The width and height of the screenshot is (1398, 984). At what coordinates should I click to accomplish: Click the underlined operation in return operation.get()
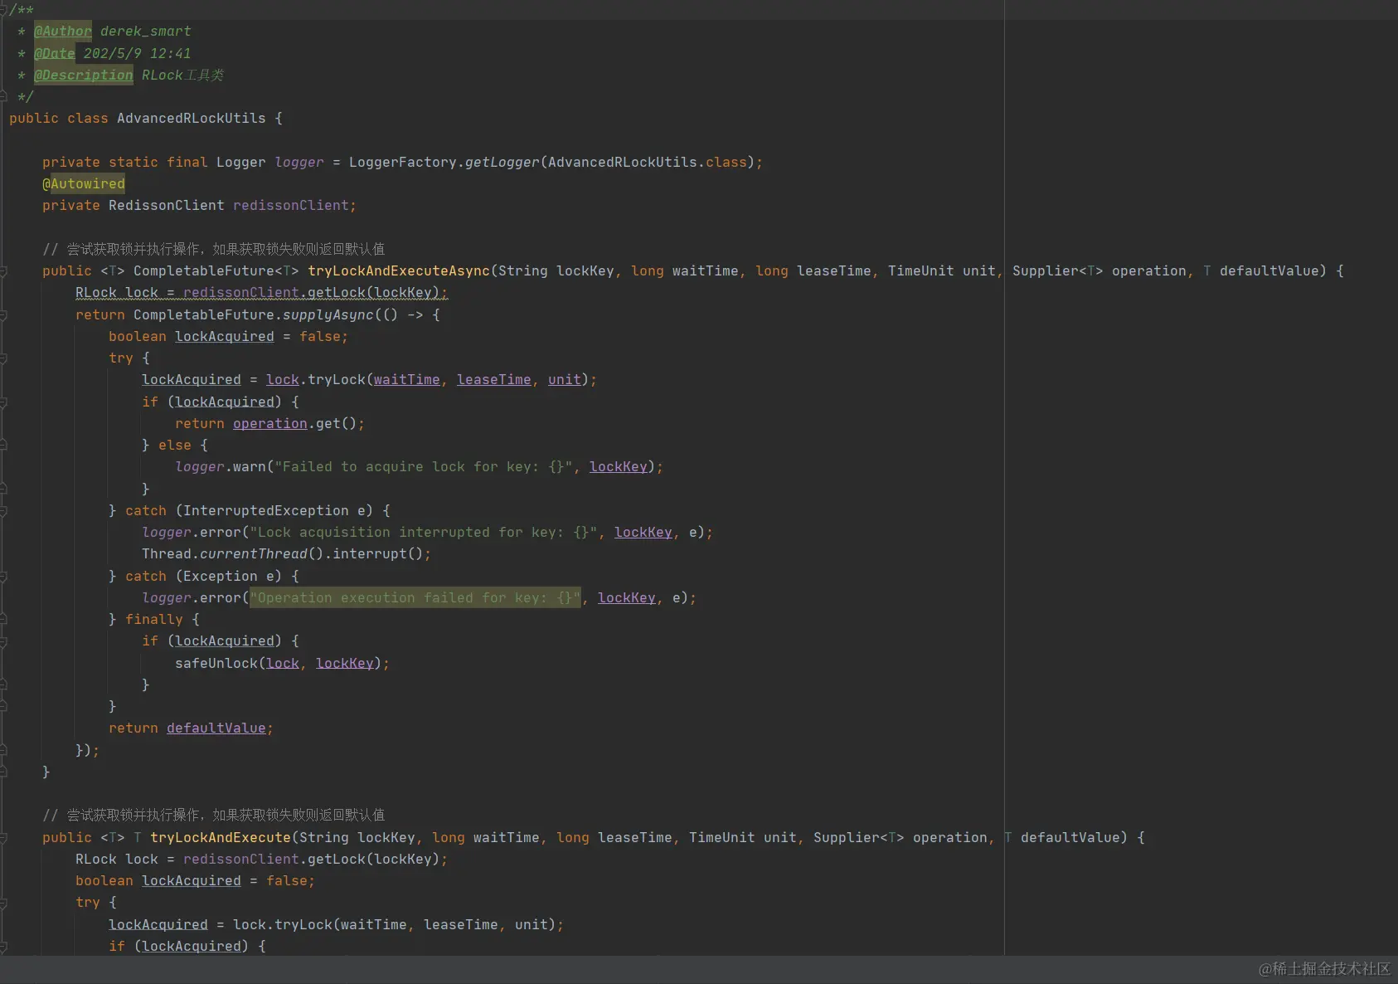coord(270,424)
